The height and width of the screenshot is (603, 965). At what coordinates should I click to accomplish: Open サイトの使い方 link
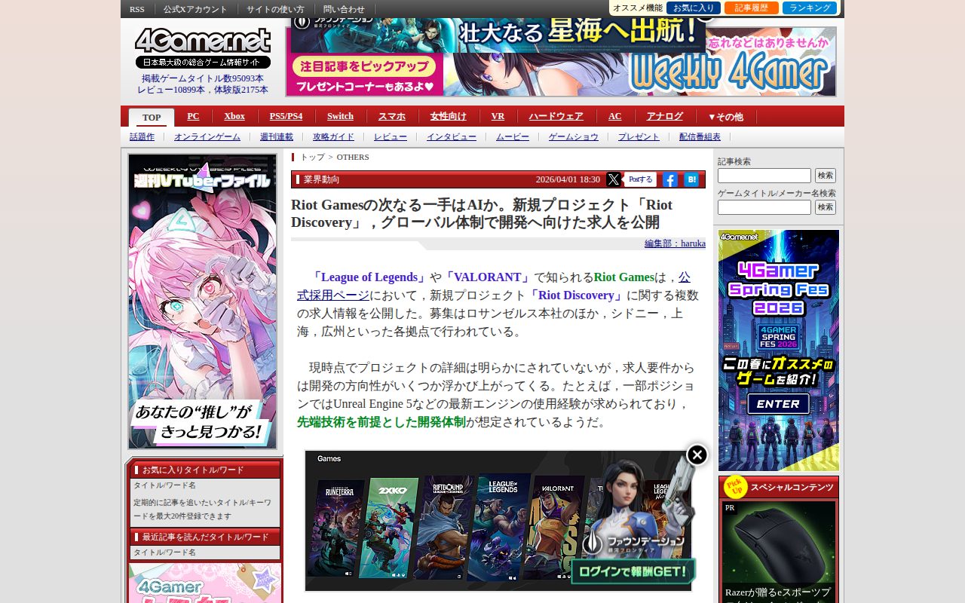[275, 9]
